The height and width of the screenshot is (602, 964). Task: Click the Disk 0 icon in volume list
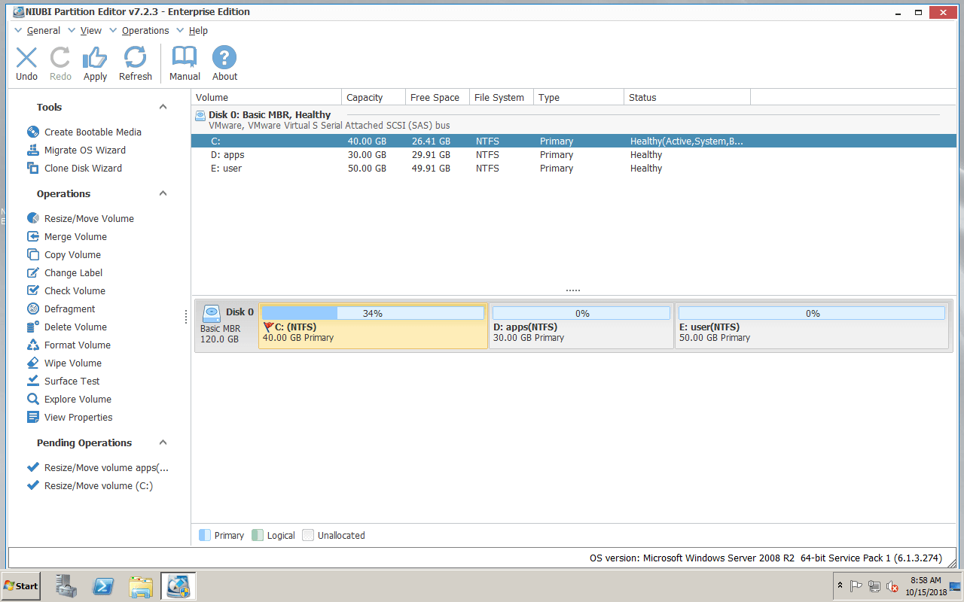[x=200, y=115]
